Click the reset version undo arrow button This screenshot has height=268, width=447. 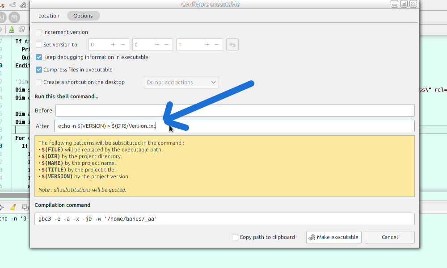pyautogui.click(x=232, y=45)
